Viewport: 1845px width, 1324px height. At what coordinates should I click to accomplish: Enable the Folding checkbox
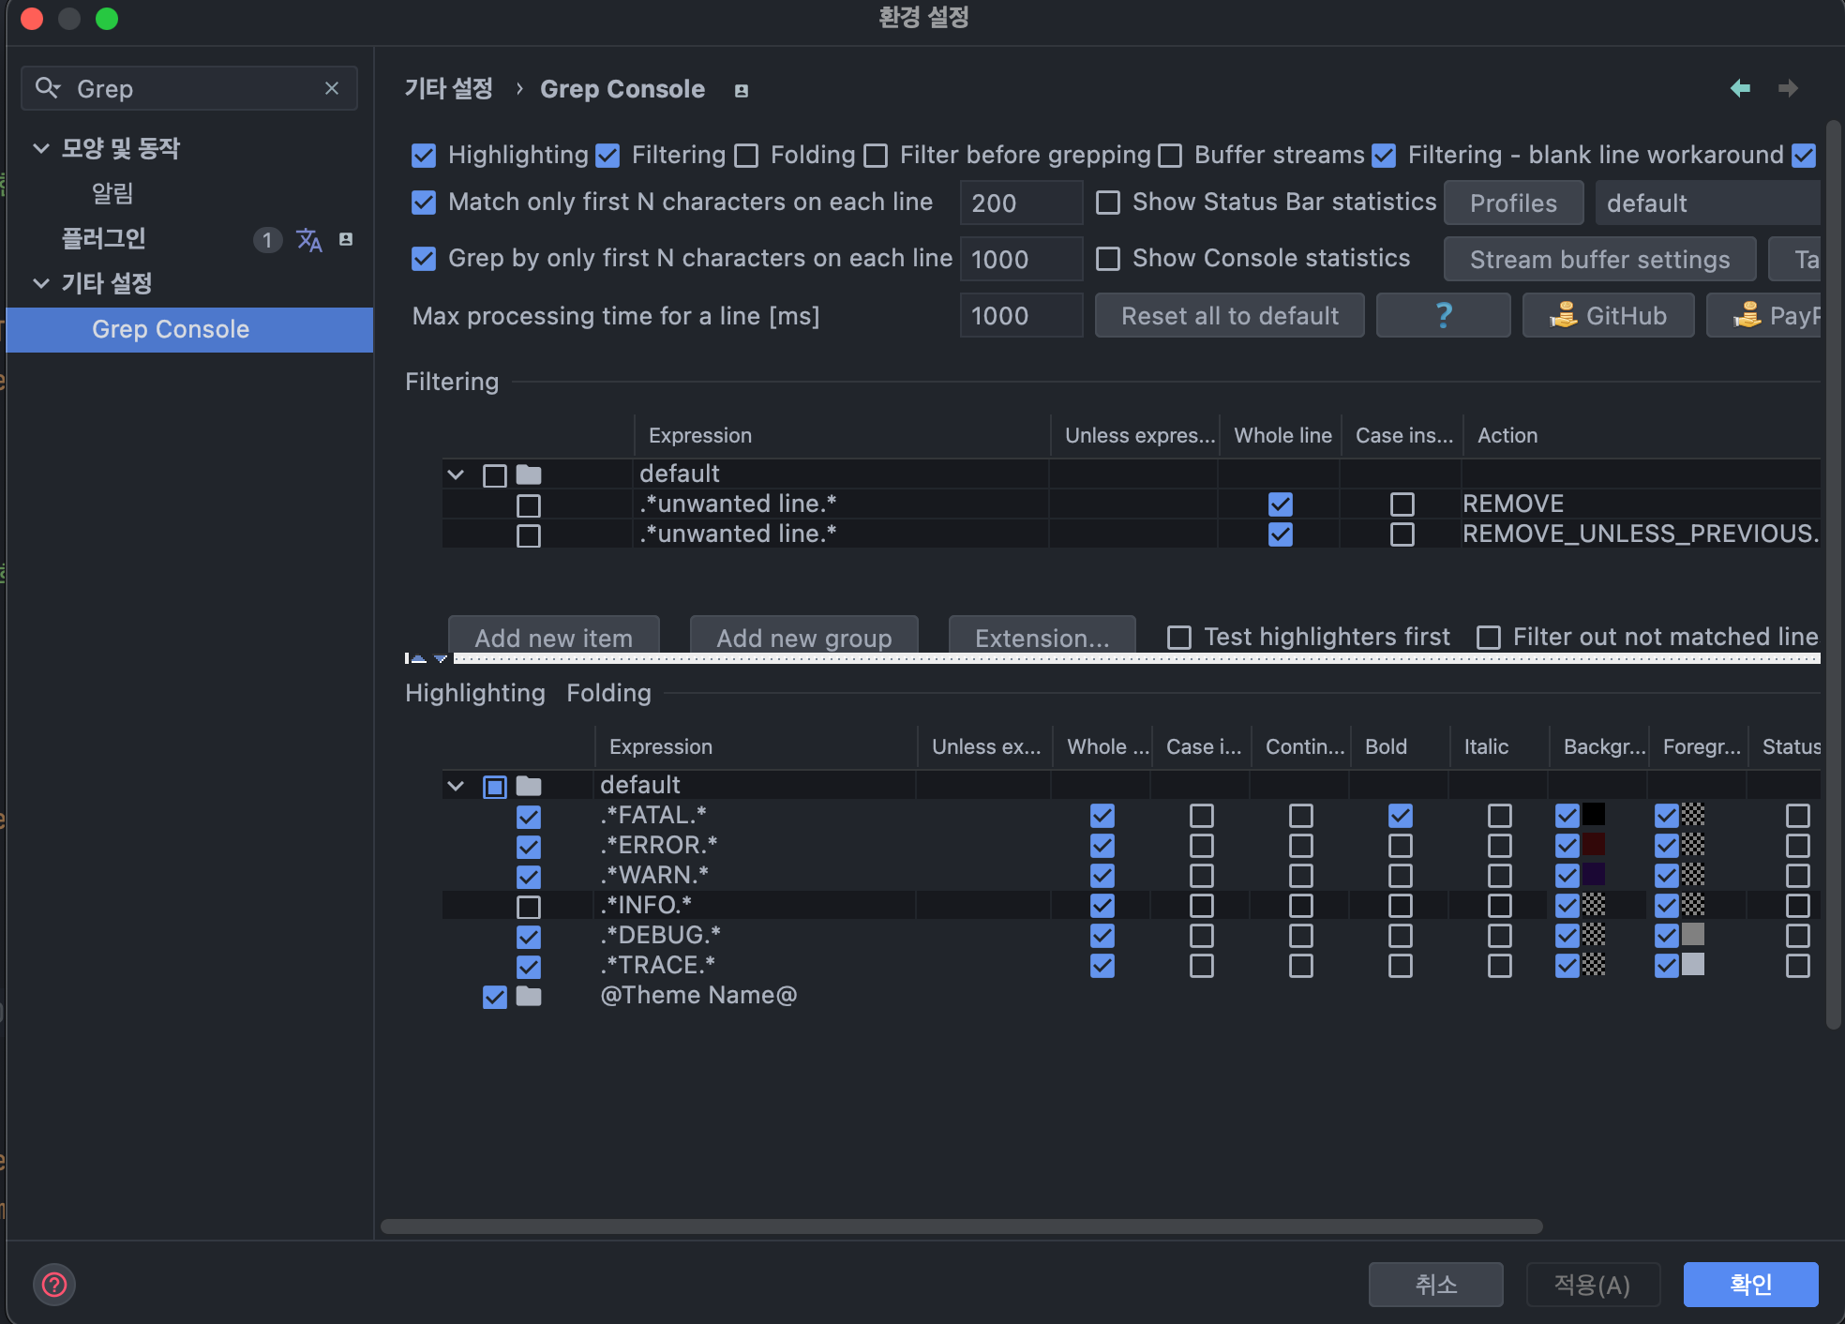click(x=747, y=156)
